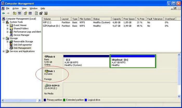This screenshot has height=108, width=182.
Task: Open the View menu
Action: pos(24,8)
